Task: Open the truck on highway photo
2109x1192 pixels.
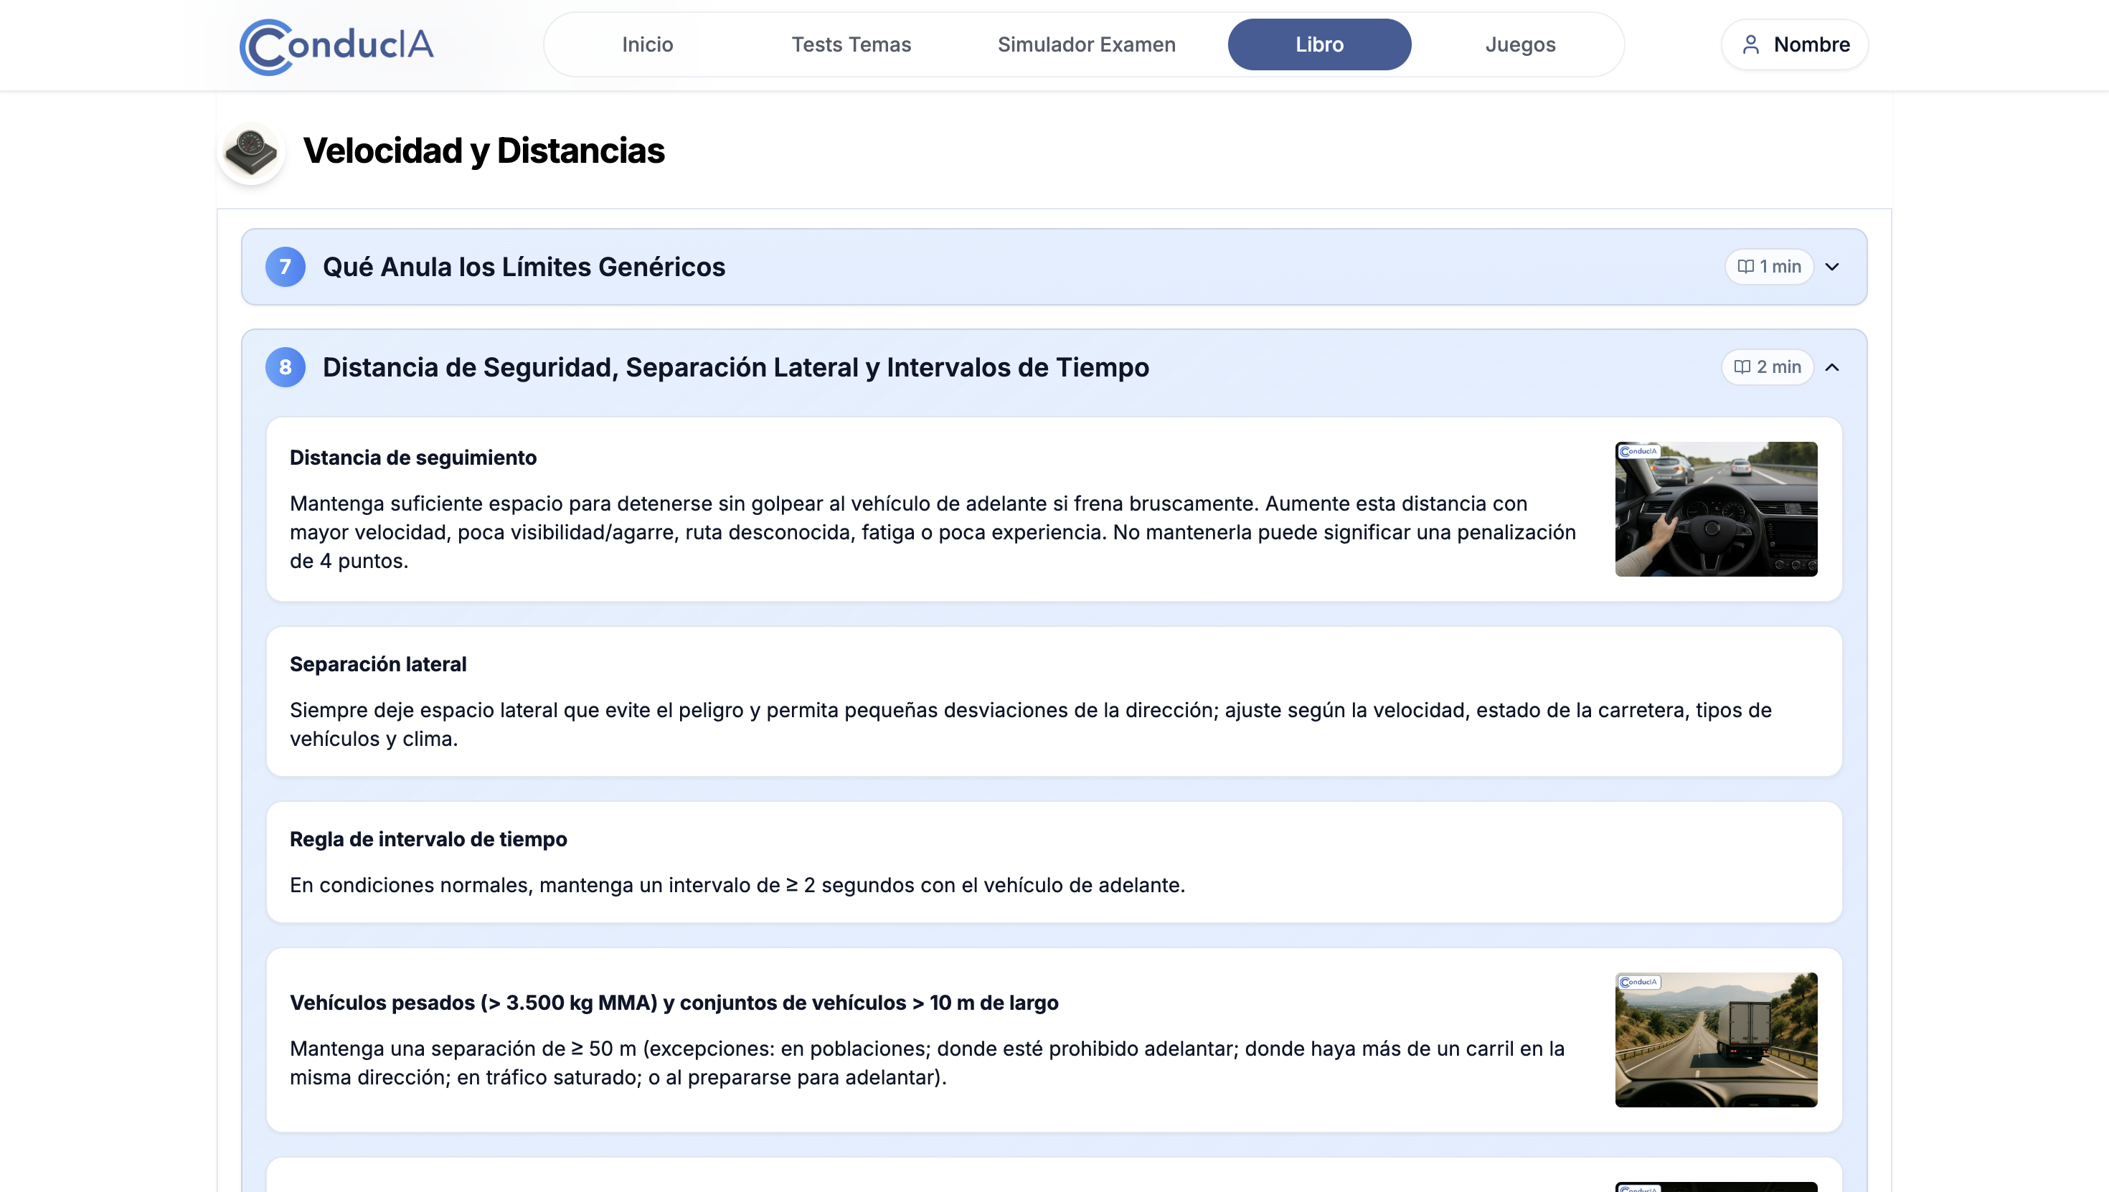Action: point(1715,1040)
